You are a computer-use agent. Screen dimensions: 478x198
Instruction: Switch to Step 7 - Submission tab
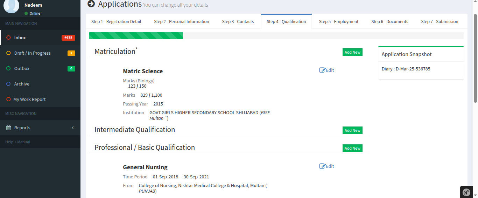click(440, 21)
